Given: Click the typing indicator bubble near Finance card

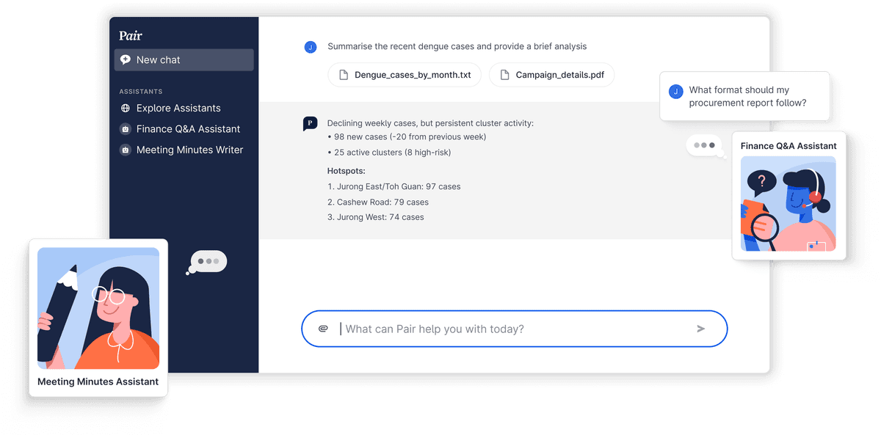Looking at the screenshot, I should click(x=705, y=146).
